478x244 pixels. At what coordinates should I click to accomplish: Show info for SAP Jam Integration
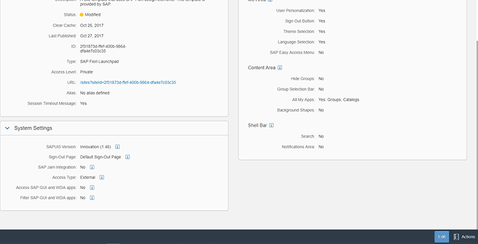tap(92, 168)
